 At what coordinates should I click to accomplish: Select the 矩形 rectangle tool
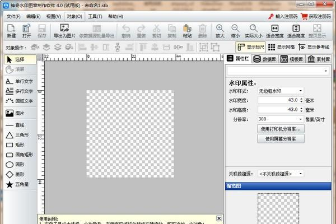coord(20,144)
